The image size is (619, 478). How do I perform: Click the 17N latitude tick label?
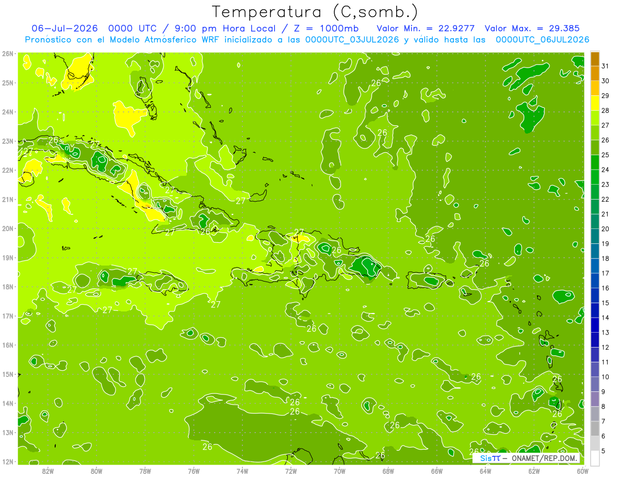pyautogui.click(x=8, y=316)
